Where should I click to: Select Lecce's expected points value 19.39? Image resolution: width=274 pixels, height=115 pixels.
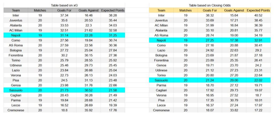[113, 105]
